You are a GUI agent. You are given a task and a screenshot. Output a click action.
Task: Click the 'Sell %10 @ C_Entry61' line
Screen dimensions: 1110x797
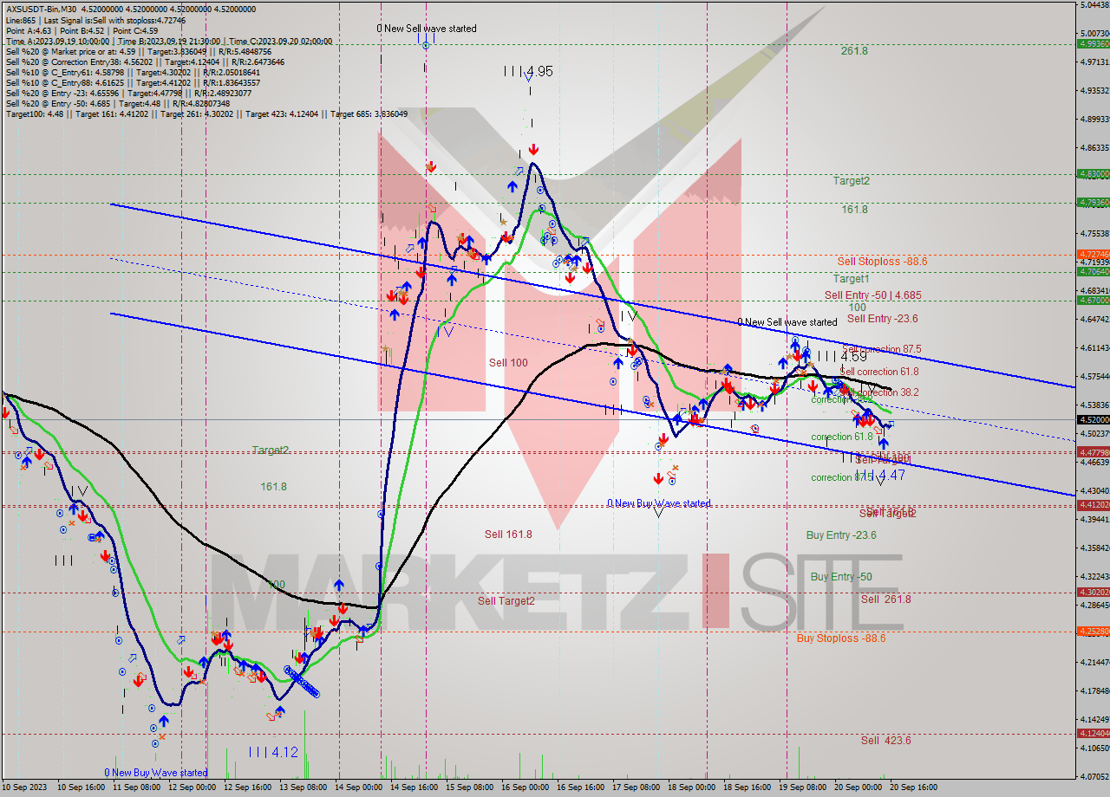(134, 72)
